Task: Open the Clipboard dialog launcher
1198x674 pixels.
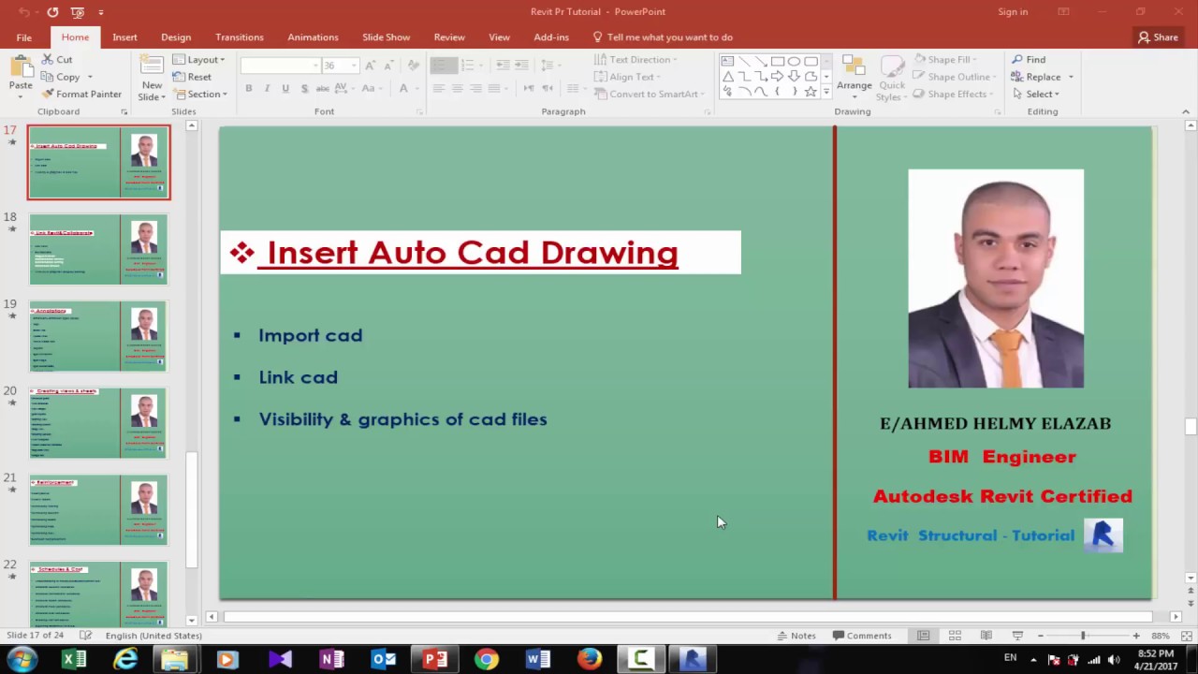Action: point(124,112)
